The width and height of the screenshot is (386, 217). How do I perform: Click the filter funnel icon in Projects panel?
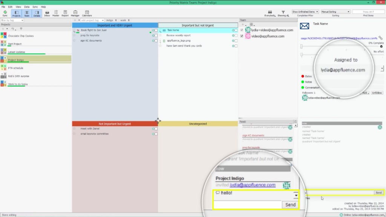pos(21,29)
